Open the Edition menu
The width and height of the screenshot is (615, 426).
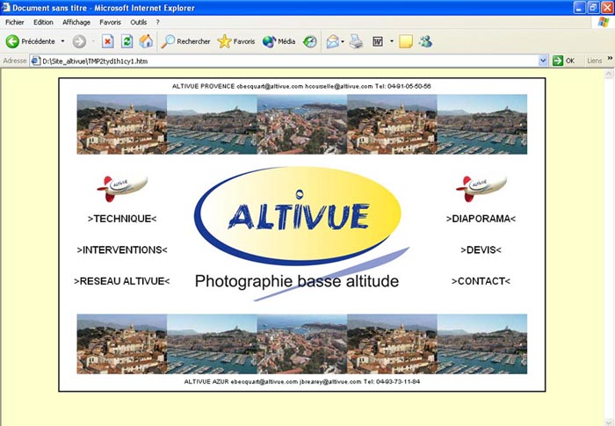[43, 22]
